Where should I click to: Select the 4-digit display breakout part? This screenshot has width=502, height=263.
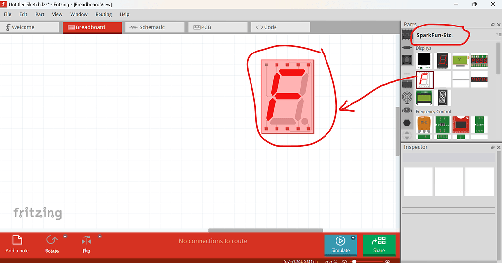[479, 61]
